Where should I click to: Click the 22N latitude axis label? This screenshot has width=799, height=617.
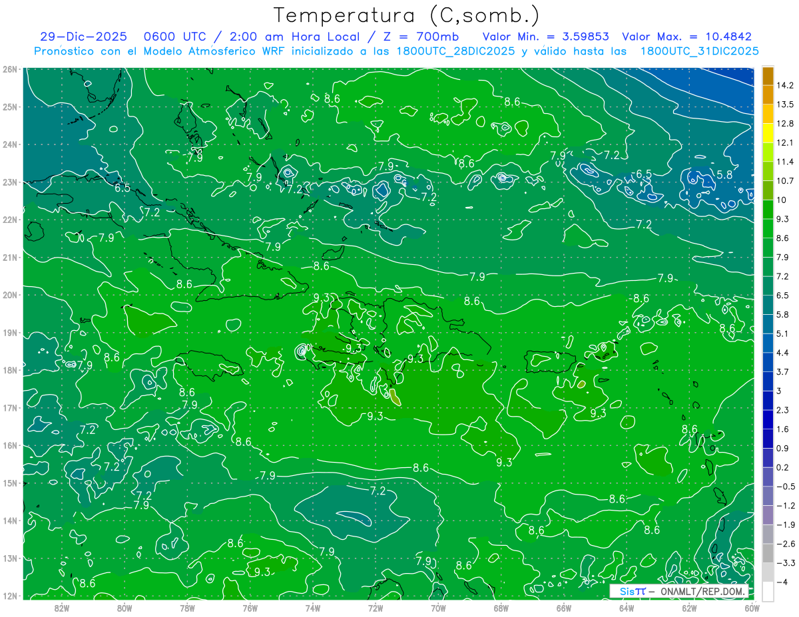click(x=9, y=220)
